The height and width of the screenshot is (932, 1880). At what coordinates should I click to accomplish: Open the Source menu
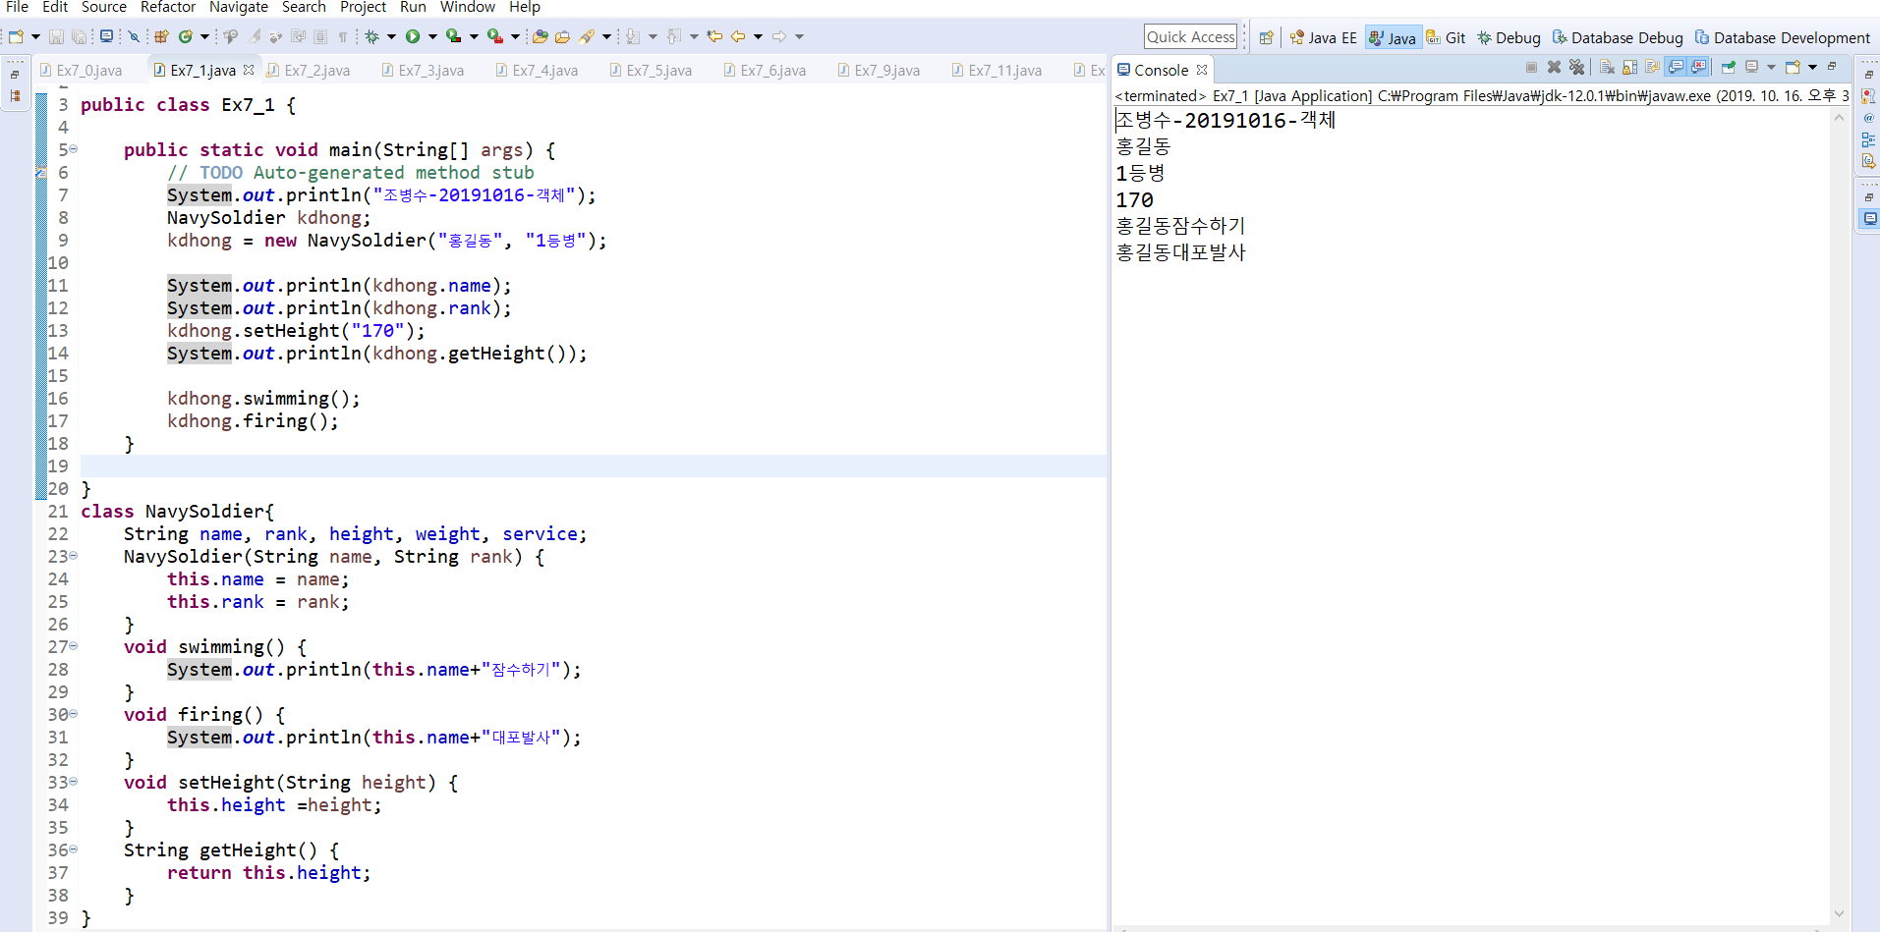point(103,7)
